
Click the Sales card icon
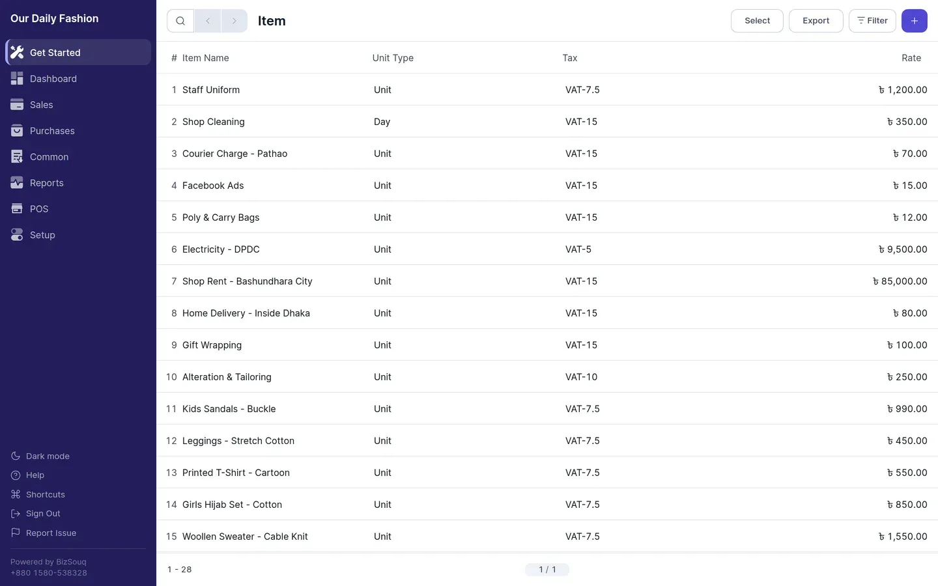[x=17, y=104]
